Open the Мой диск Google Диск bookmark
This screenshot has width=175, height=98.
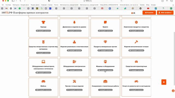[x=21, y=5]
